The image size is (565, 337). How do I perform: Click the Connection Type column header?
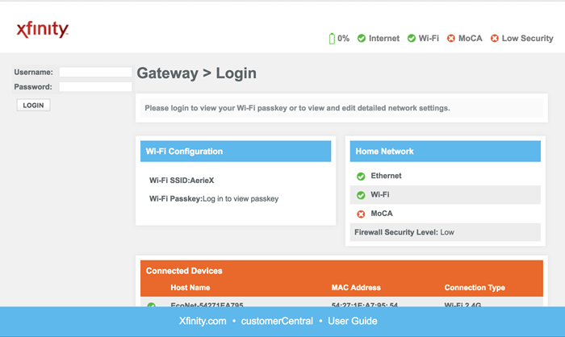click(475, 287)
